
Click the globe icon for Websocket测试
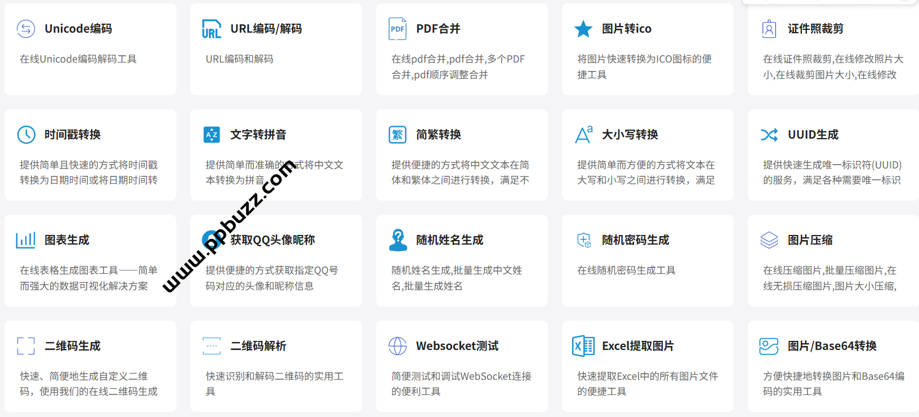[x=398, y=346]
